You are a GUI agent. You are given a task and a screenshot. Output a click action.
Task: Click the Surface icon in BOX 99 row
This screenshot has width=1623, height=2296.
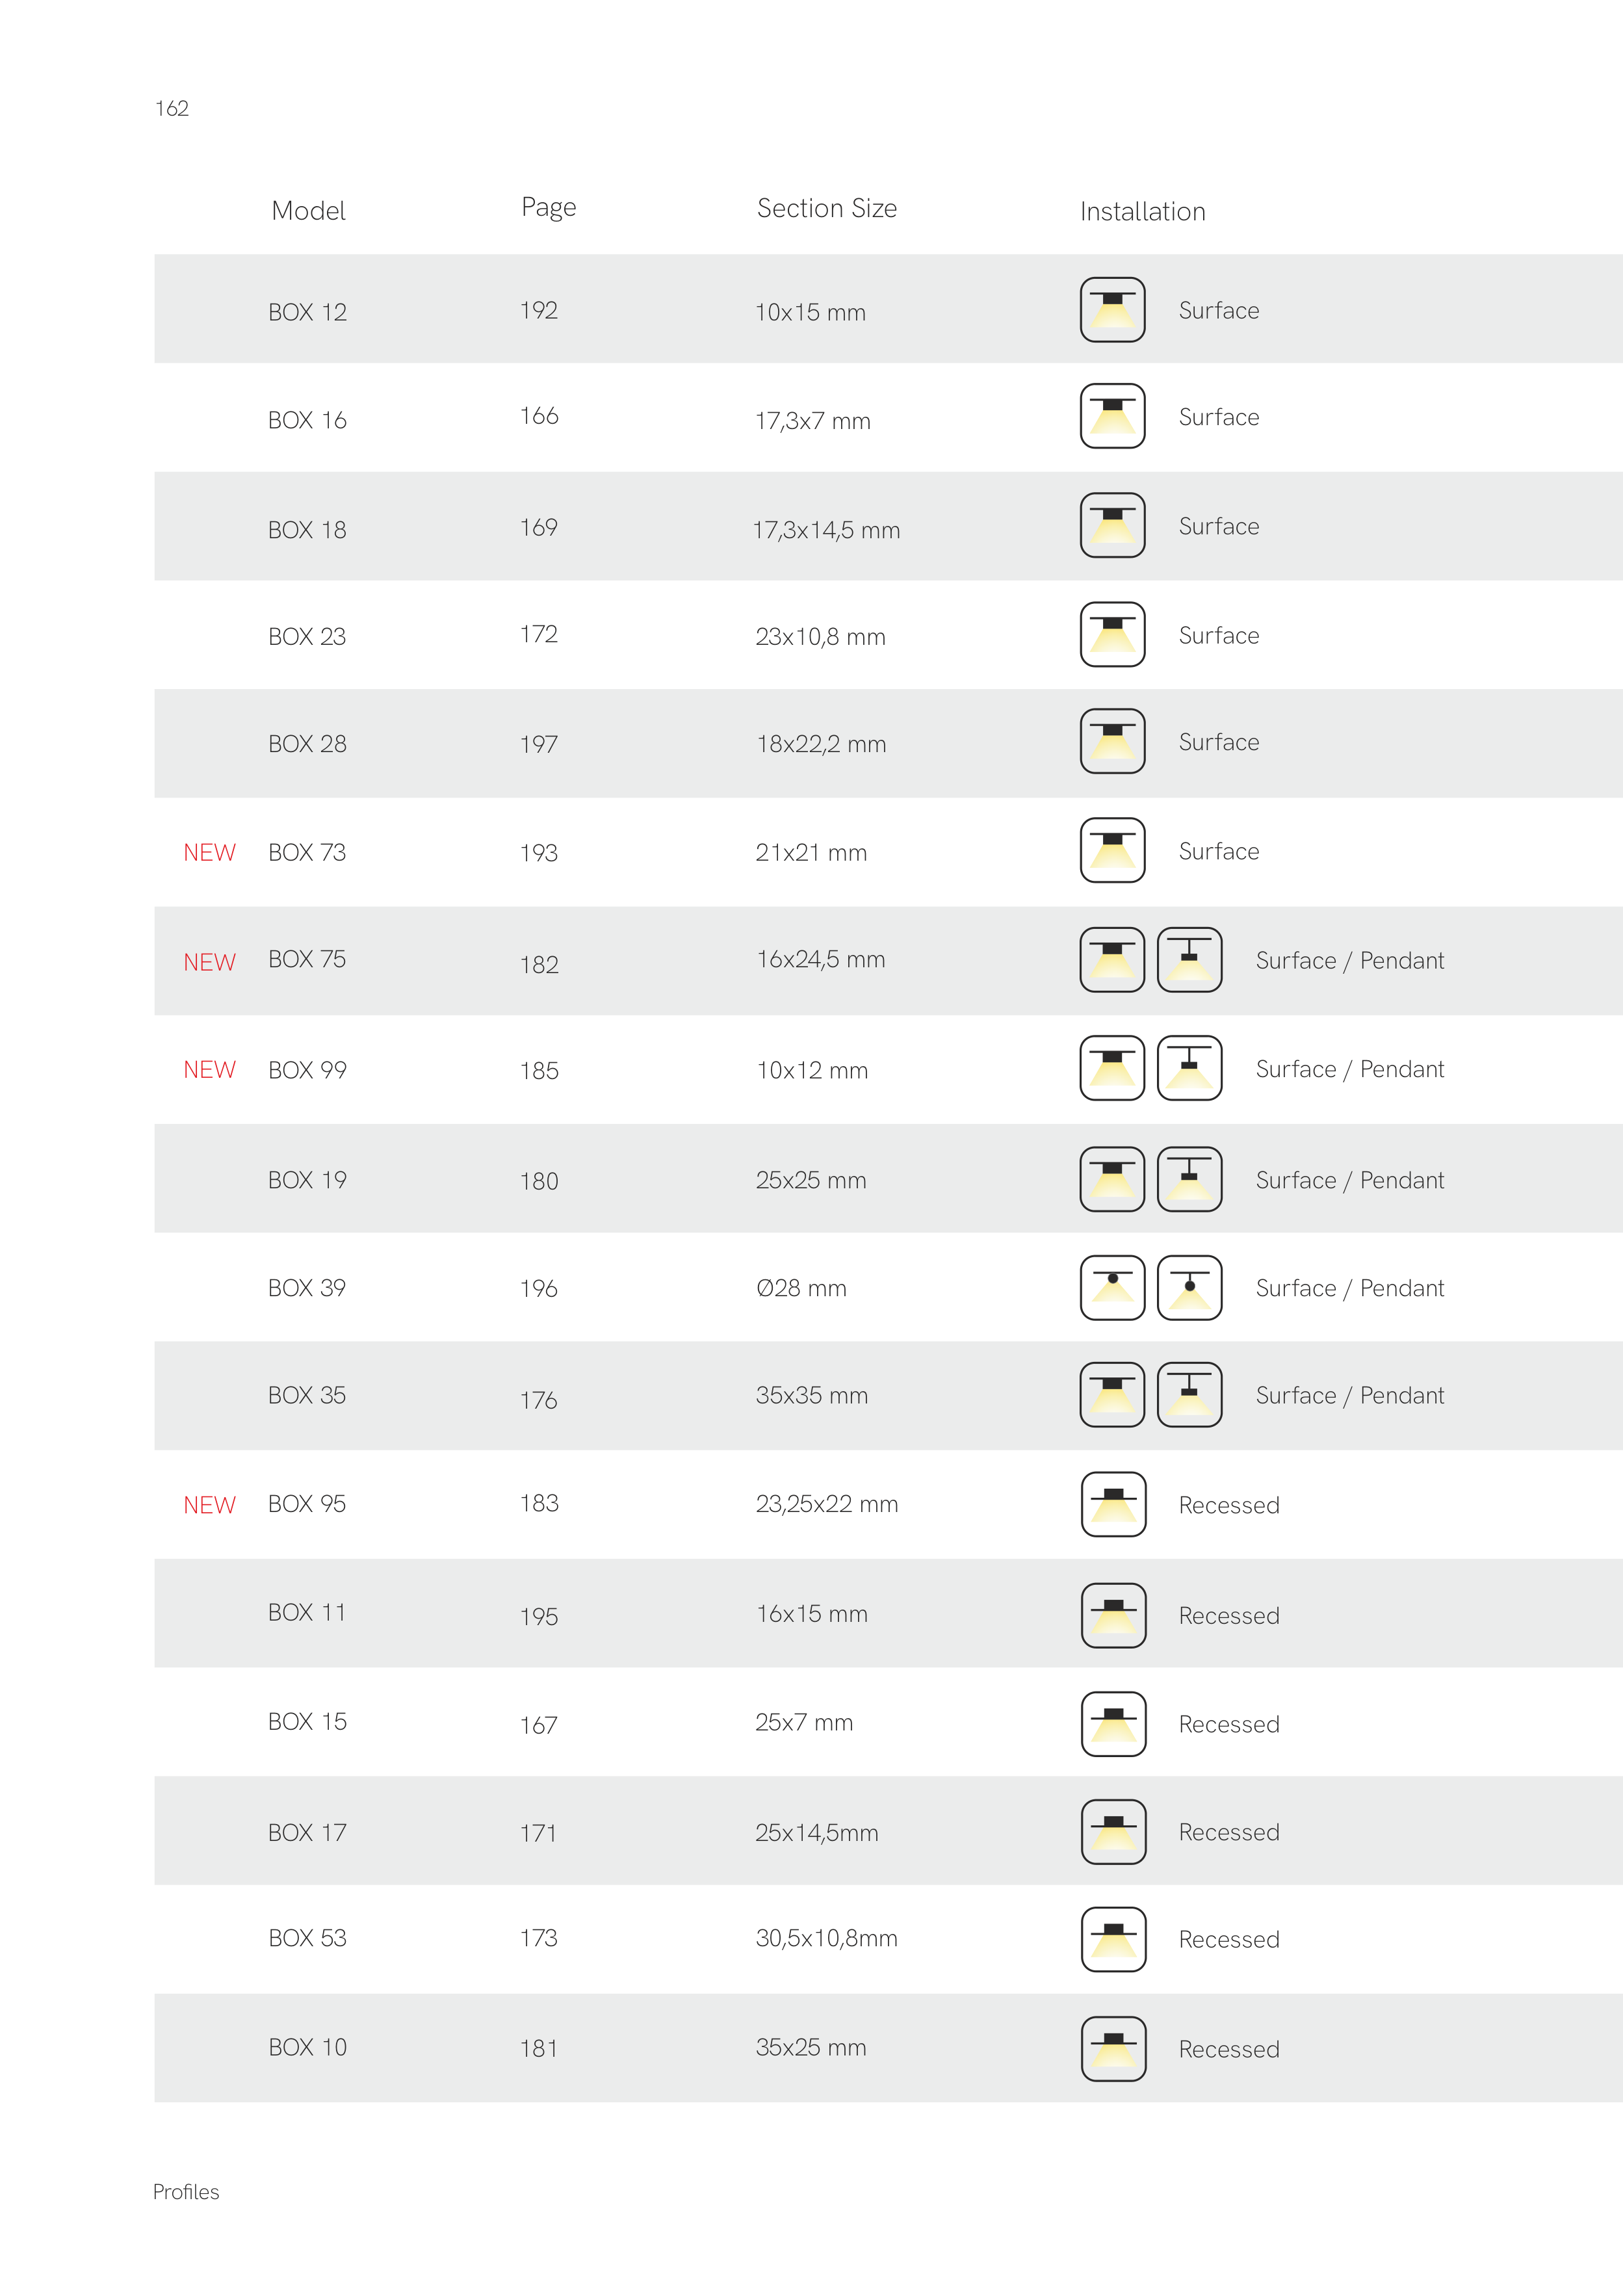1112,1069
